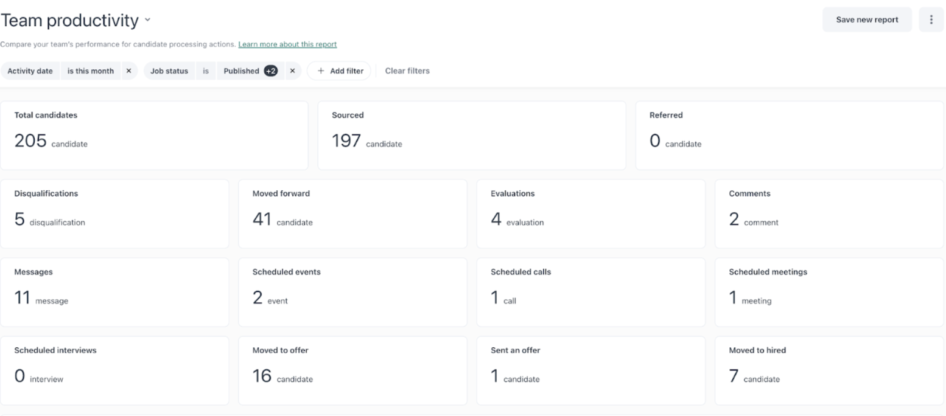Screen dimensions: 946x416
Task: Click the Add filter button
Action: 339,71
